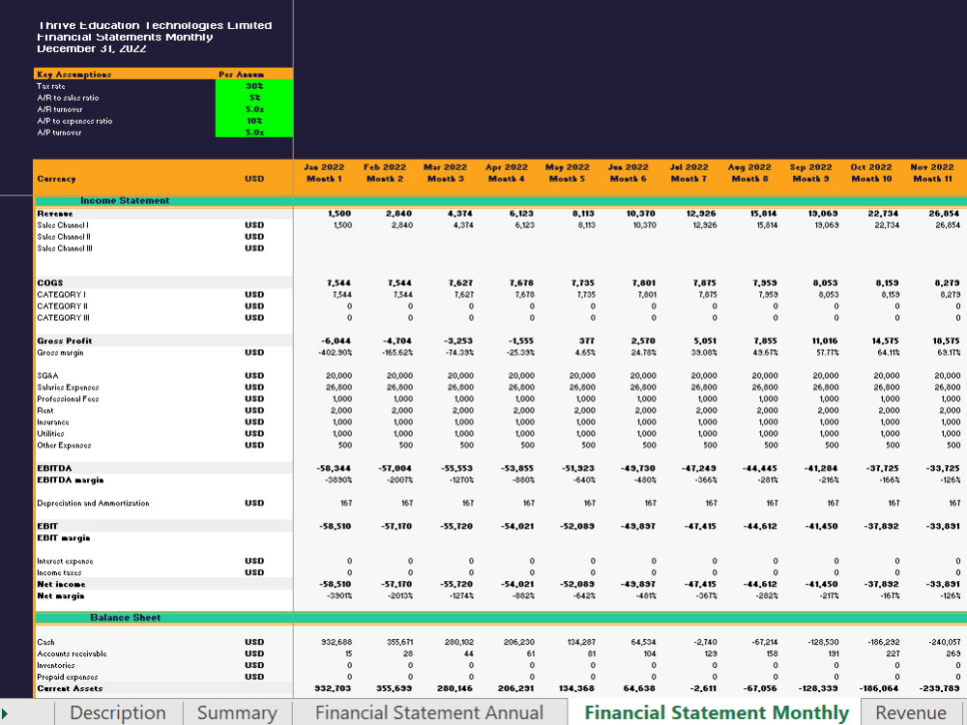Switch to the Revenue sheet tab
The height and width of the screenshot is (725, 967).
[910, 712]
